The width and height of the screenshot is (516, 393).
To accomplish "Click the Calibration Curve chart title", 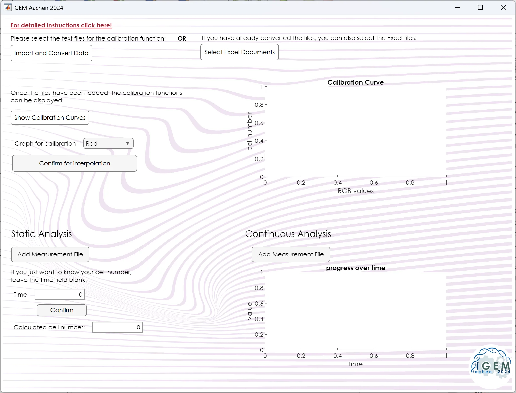I will [x=355, y=82].
